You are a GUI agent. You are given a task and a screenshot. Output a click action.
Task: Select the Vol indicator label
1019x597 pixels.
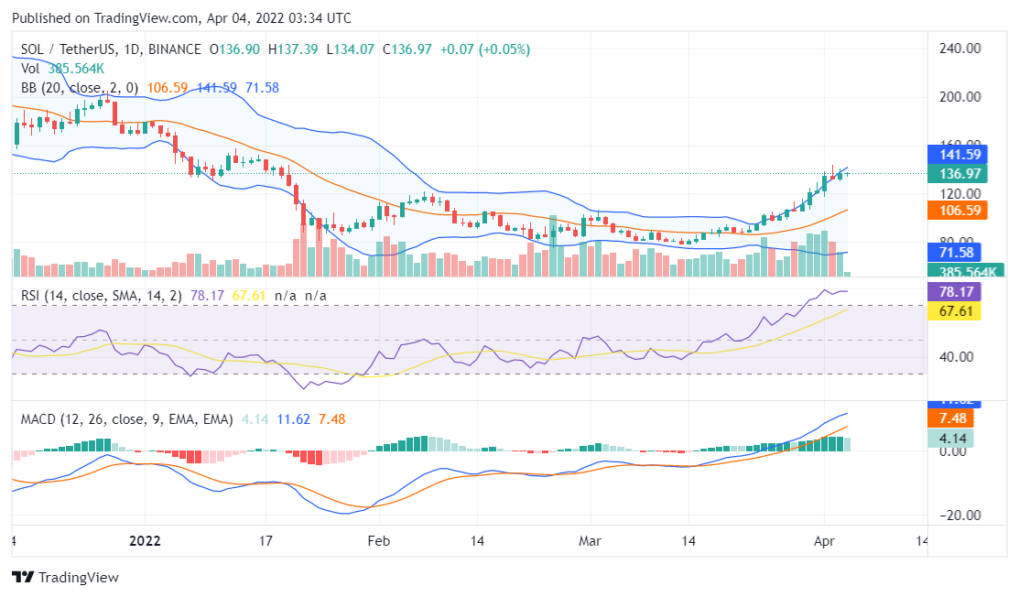pos(30,69)
